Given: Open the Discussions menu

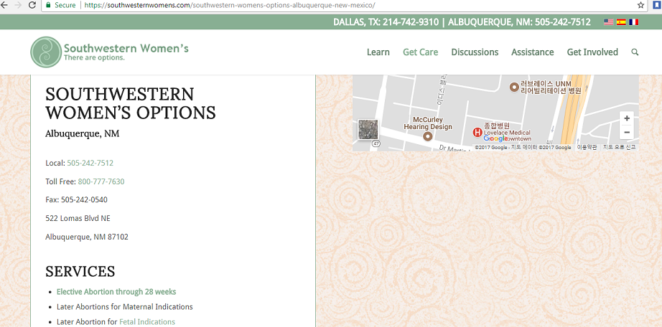Looking at the screenshot, I should [x=475, y=52].
